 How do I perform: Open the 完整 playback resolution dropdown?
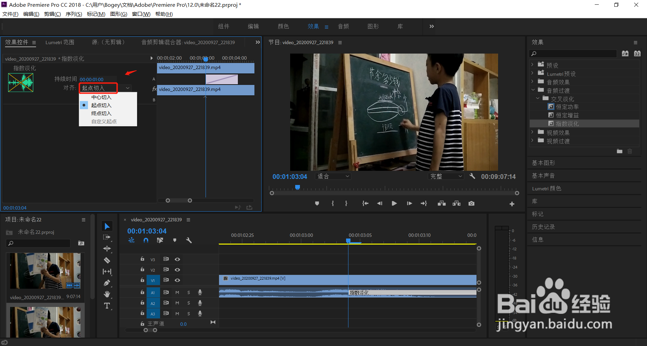446,176
